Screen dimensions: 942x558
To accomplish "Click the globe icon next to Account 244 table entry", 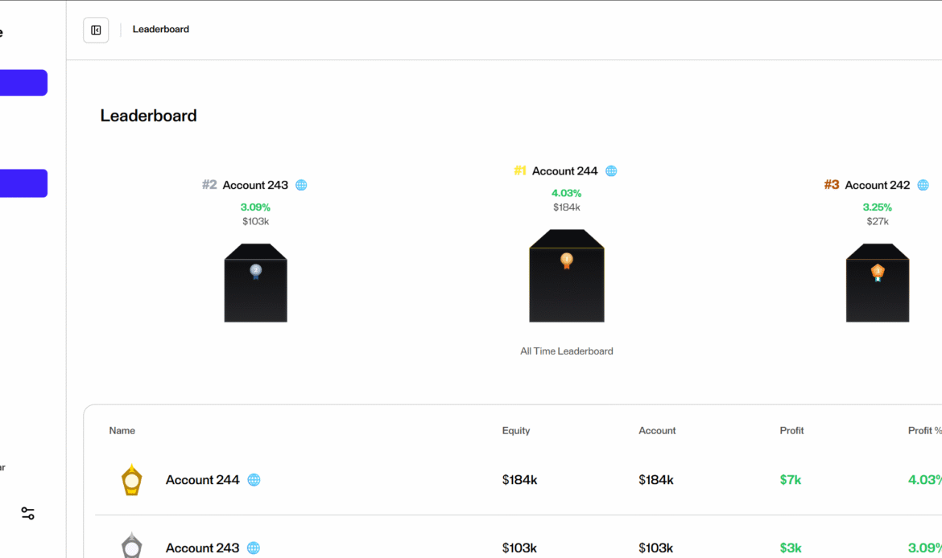I will coord(254,479).
